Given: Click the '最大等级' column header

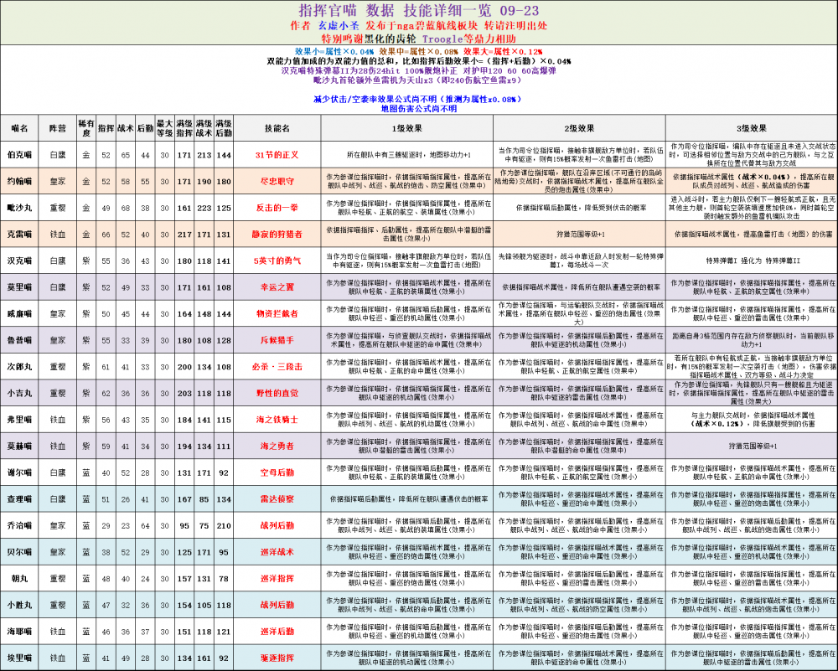Looking at the screenshot, I should pos(164,128).
